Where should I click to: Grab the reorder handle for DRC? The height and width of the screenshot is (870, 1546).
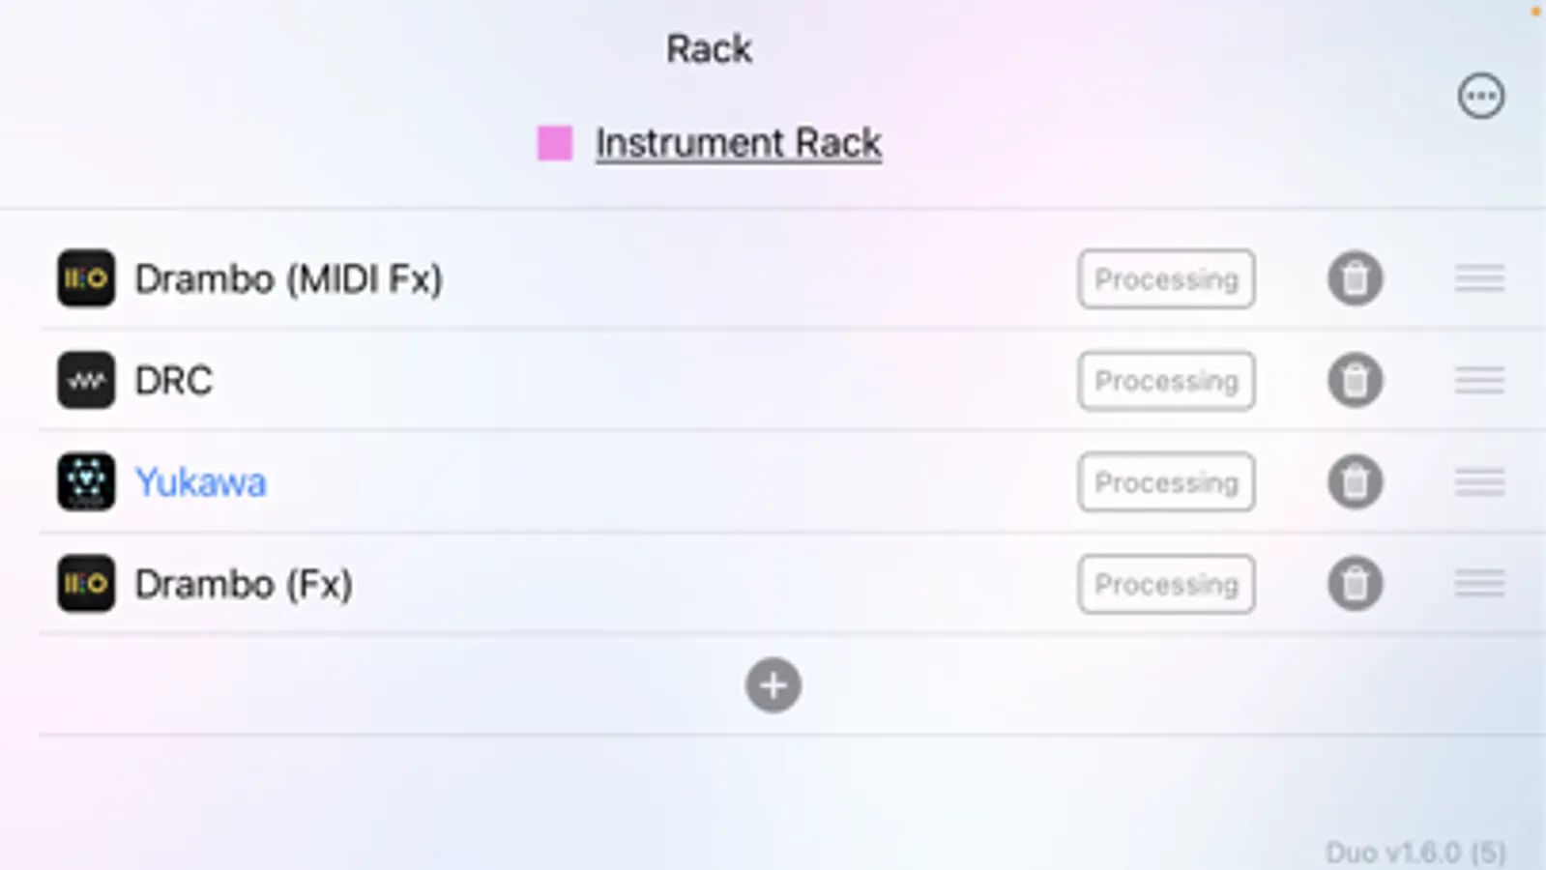coord(1479,380)
